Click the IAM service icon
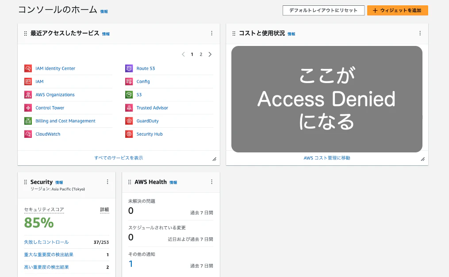The image size is (449, 277). (28, 81)
